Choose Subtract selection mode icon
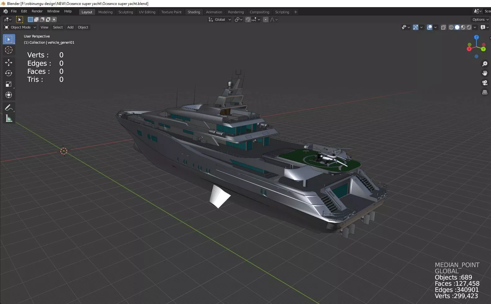 pyautogui.click(x=42, y=20)
